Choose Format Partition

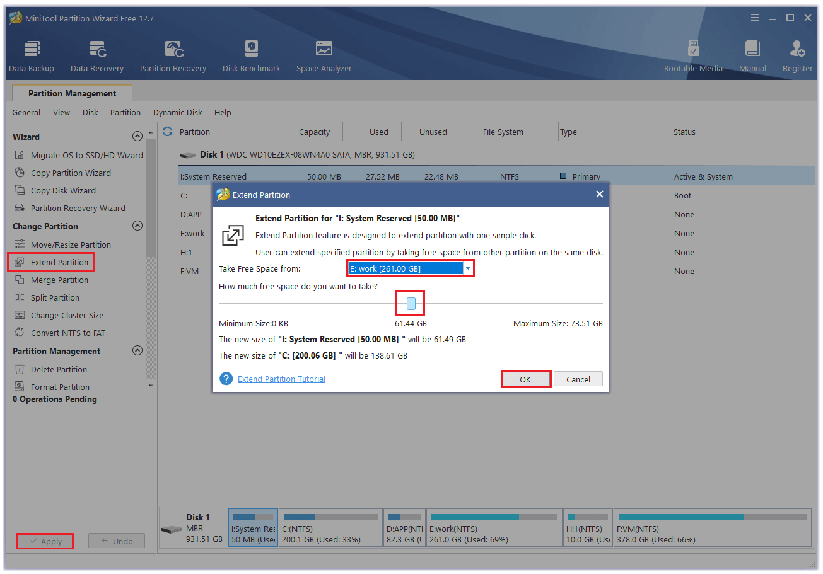coord(52,387)
